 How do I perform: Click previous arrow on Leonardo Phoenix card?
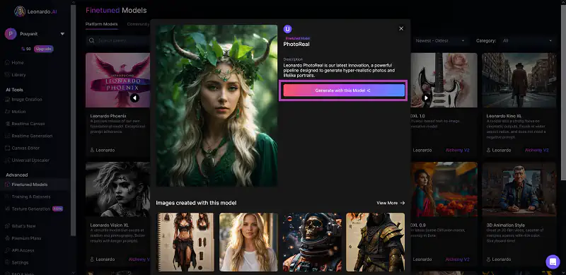[x=134, y=98]
